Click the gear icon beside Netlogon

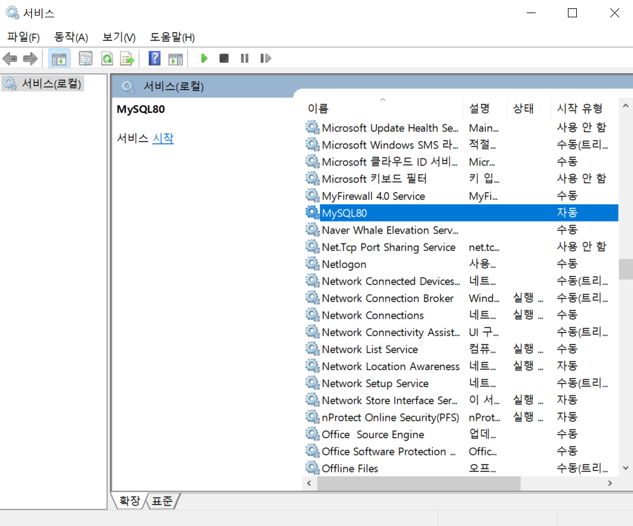312,264
